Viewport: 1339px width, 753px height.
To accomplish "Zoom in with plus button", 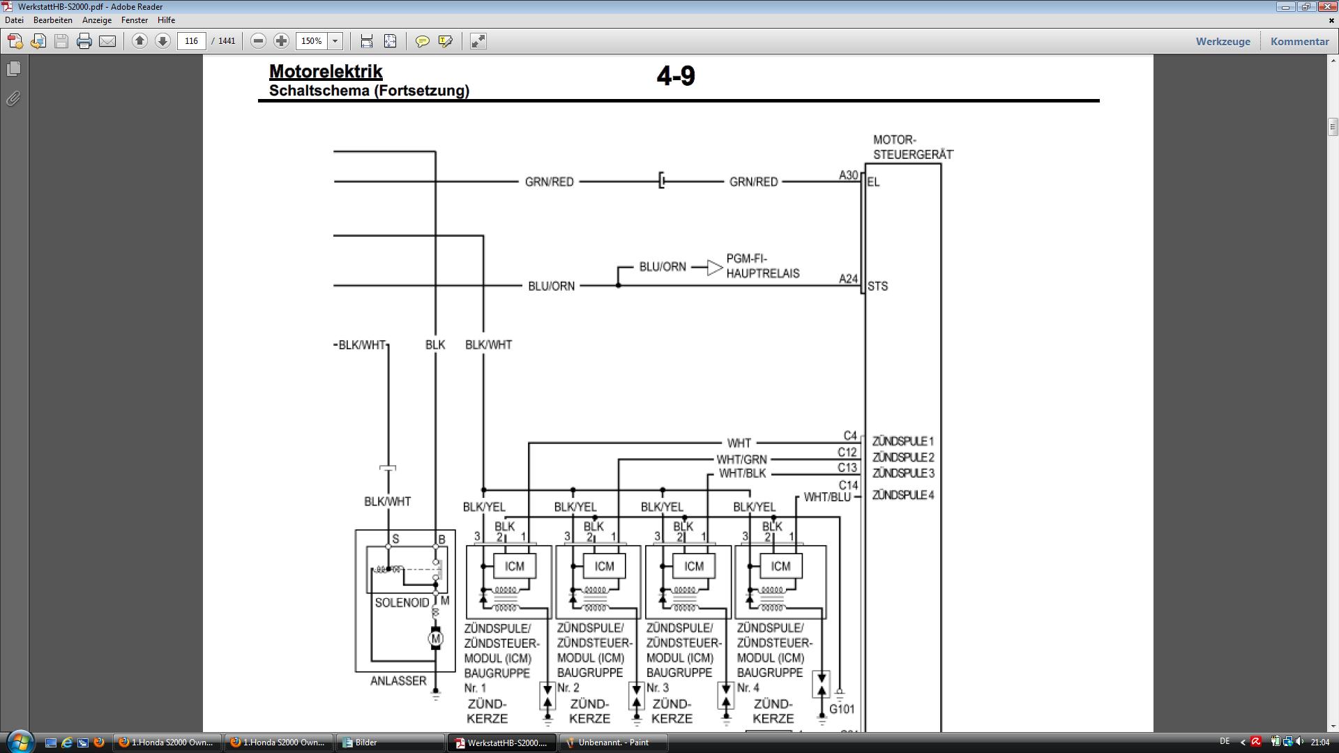I will (x=281, y=41).
